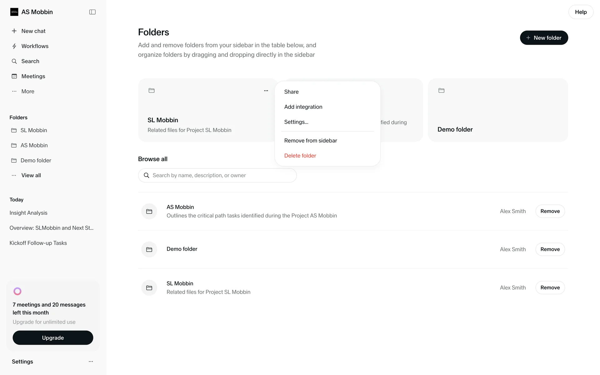
Task: Select Share from the context menu
Action: click(291, 92)
